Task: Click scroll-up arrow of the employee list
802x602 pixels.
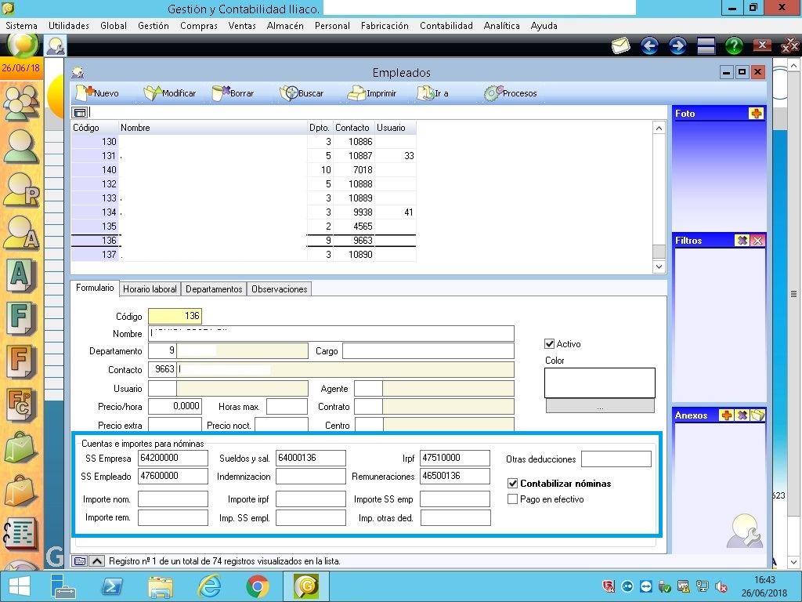Action: 659,128
